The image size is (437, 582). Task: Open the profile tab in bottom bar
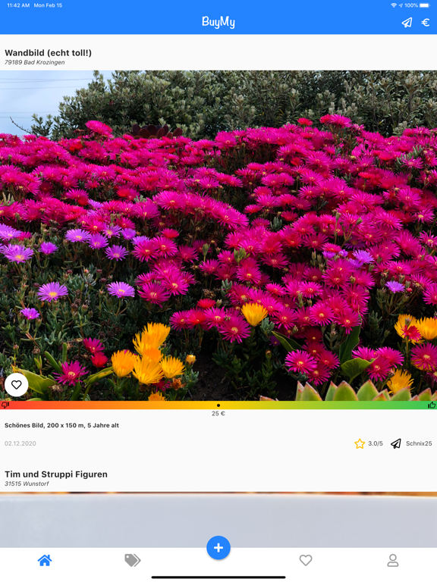point(393,560)
